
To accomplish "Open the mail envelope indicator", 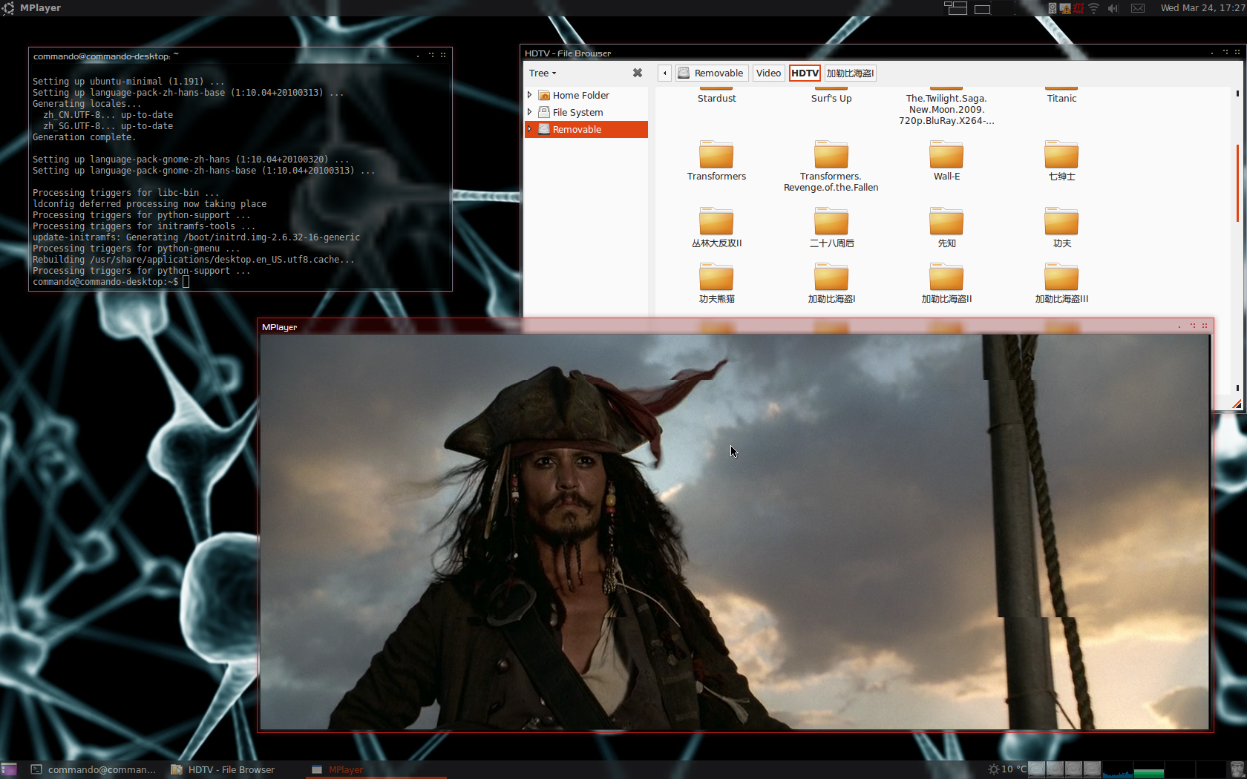I will (1138, 8).
